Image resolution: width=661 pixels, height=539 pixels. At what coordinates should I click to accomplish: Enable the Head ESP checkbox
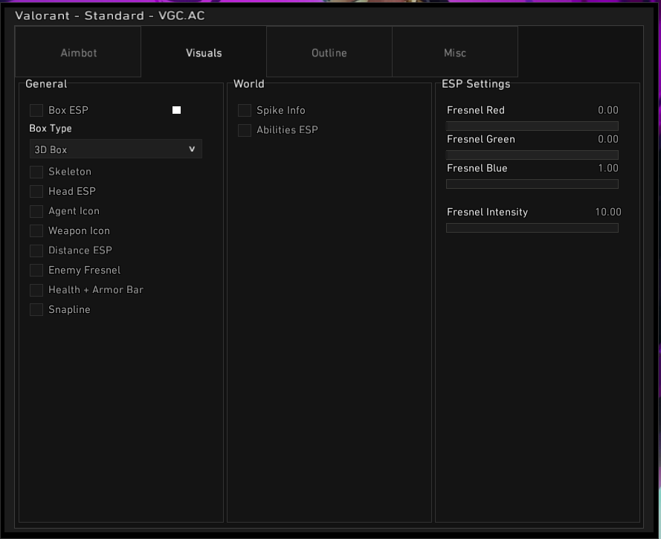(x=36, y=191)
